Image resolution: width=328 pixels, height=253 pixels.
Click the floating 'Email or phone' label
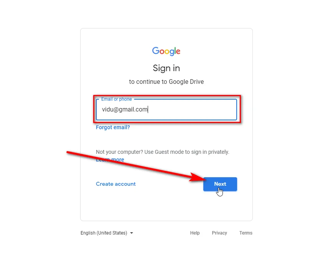117,99
